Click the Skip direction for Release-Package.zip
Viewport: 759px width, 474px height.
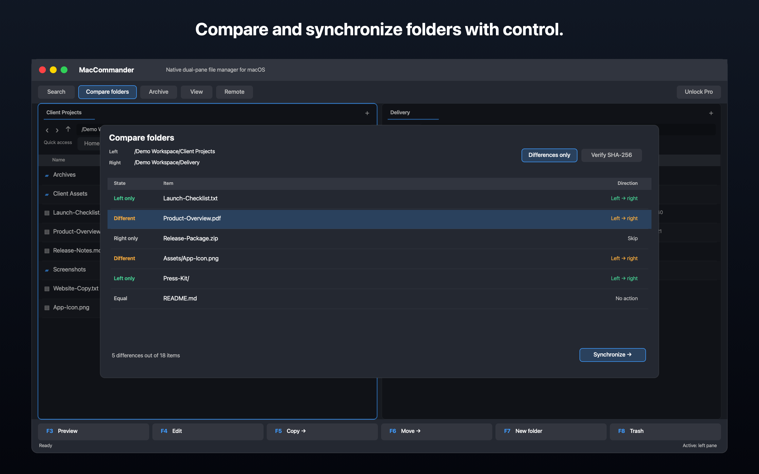point(632,239)
